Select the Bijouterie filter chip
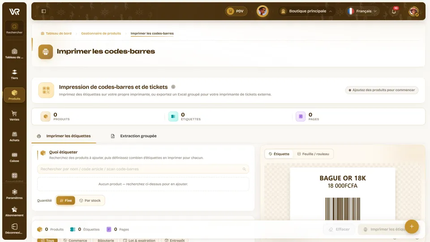The image size is (430, 242). pos(106,240)
